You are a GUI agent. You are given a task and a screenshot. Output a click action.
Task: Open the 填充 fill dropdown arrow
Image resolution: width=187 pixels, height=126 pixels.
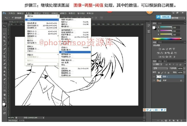(x=185, y=72)
